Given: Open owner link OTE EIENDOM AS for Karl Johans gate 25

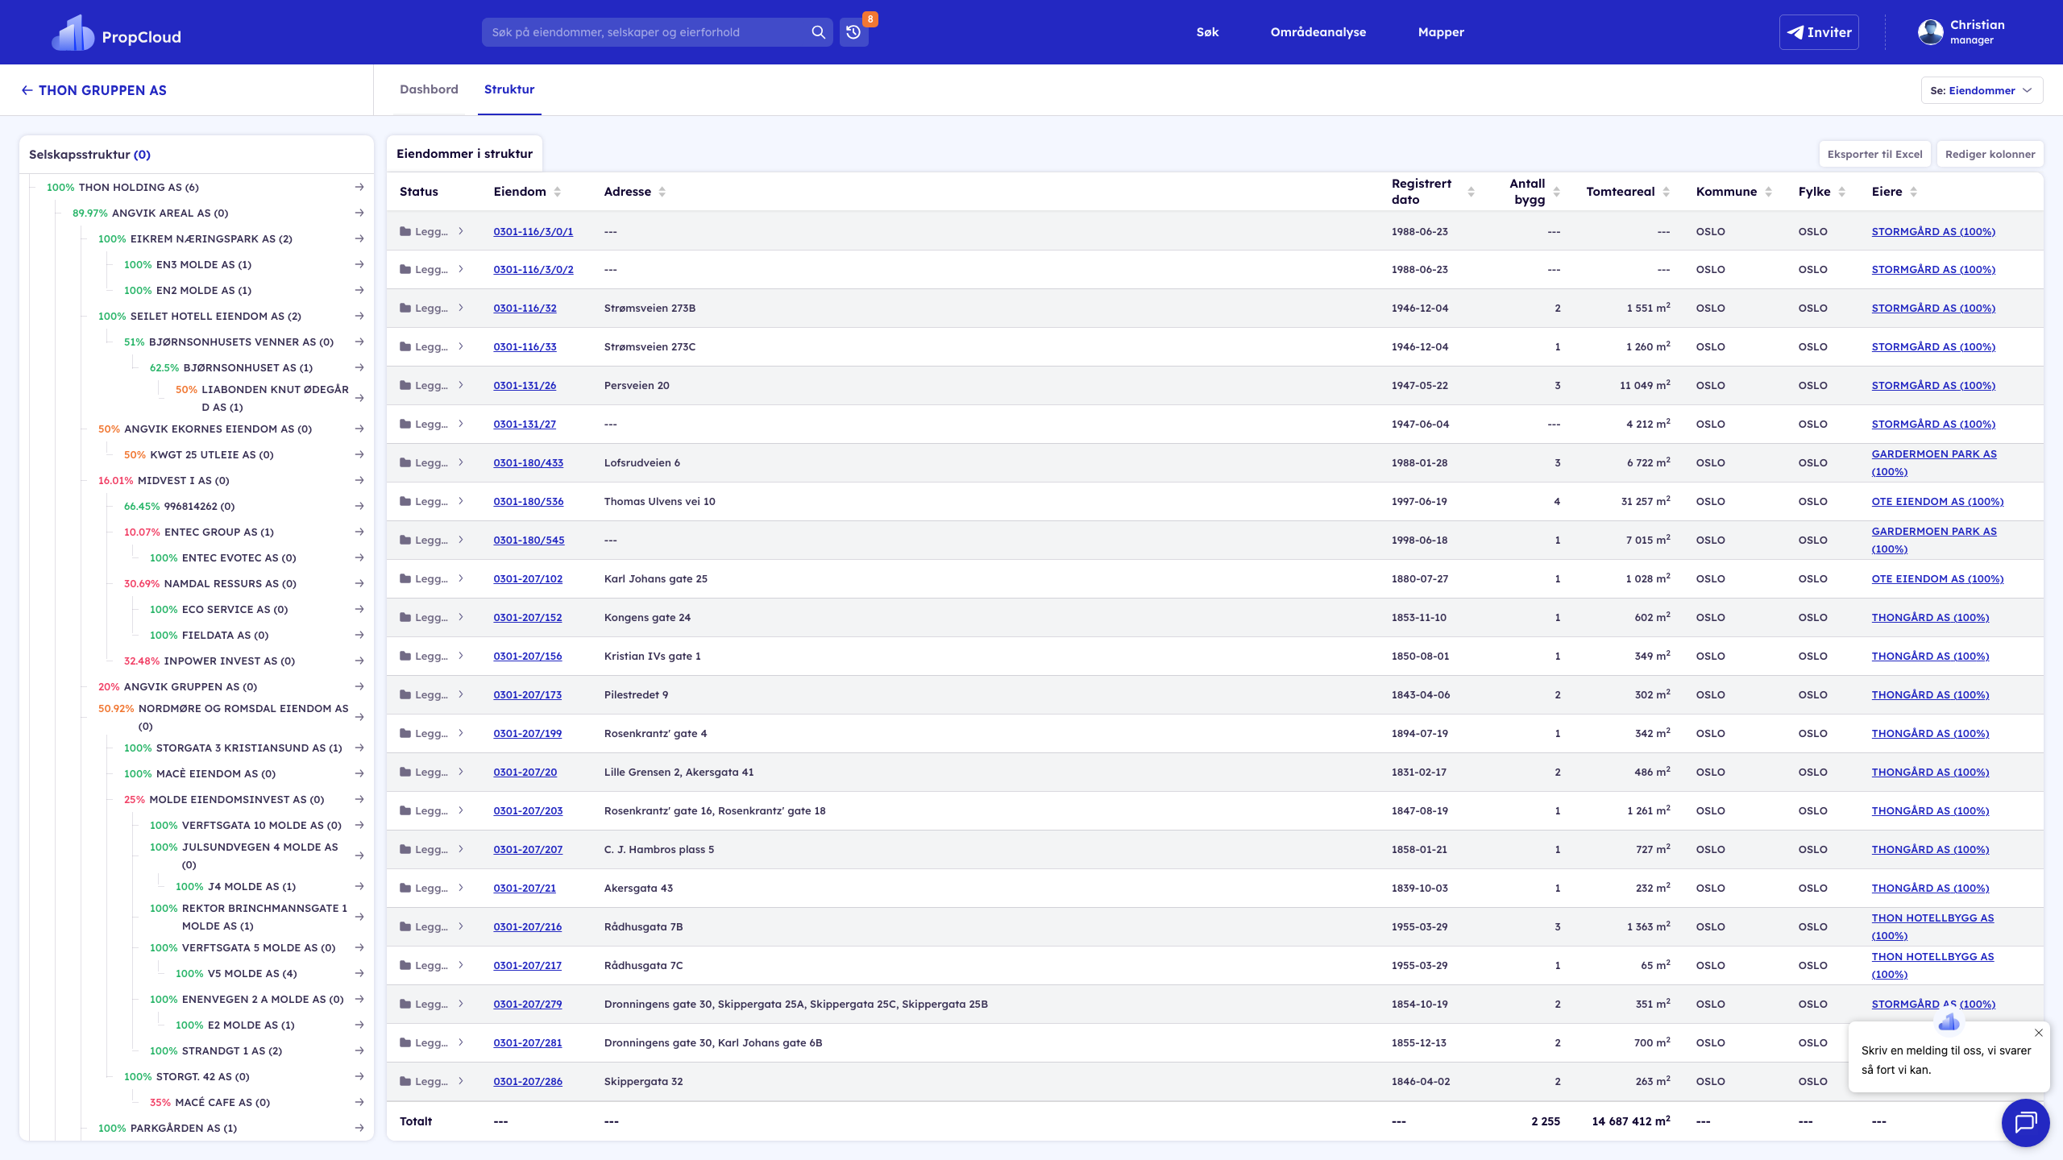Looking at the screenshot, I should [x=1937, y=579].
